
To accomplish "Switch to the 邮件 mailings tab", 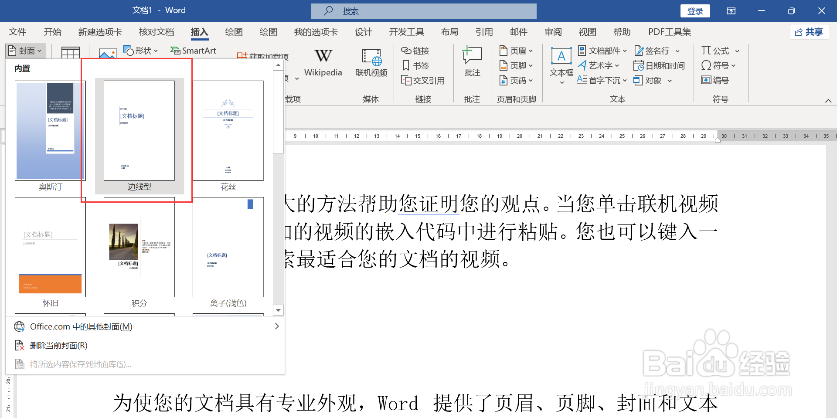I will 518,32.
